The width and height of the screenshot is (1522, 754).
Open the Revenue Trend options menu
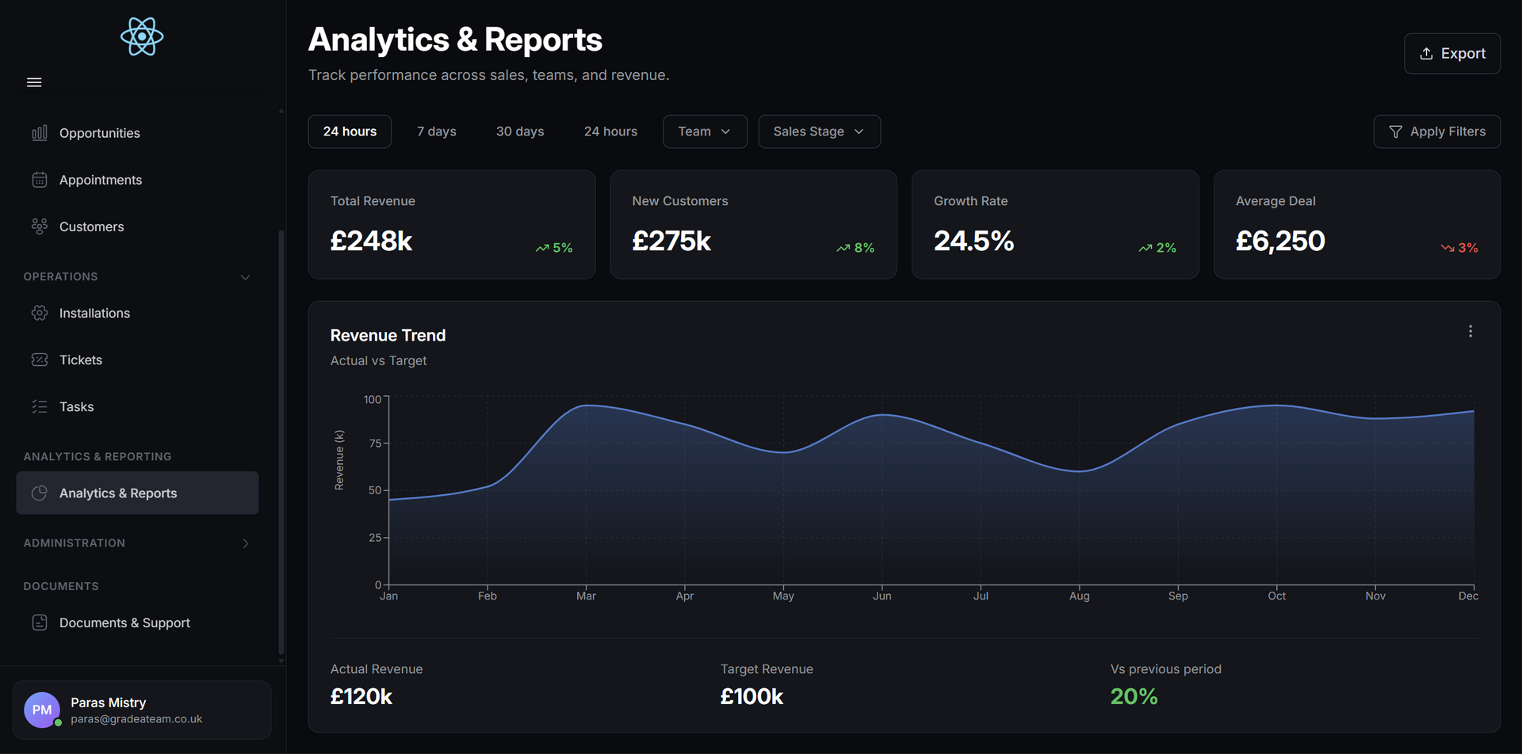(x=1470, y=330)
